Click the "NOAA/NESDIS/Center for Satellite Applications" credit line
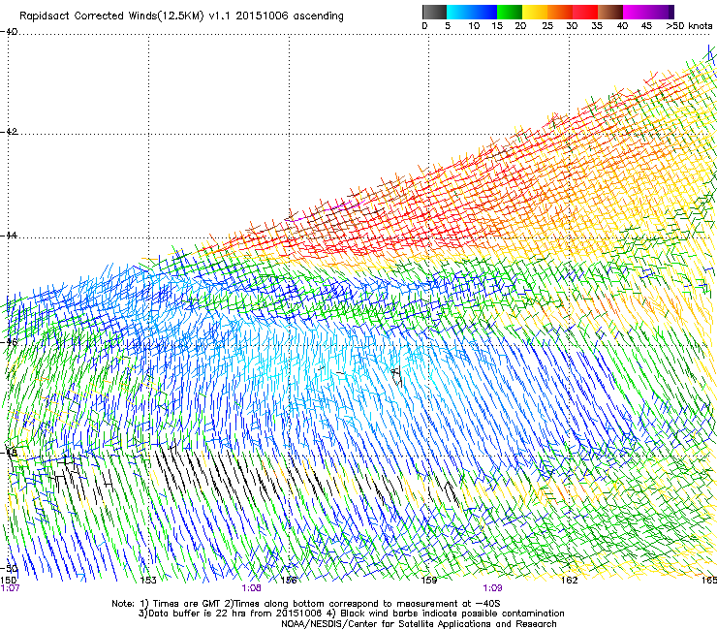 (419, 624)
